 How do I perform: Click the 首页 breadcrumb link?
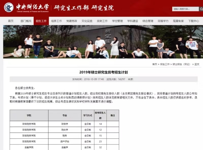coord(154,64)
